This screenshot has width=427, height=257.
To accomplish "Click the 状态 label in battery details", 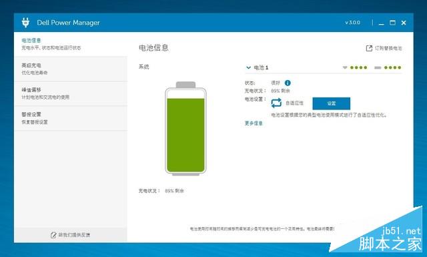I will click(250, 83).
